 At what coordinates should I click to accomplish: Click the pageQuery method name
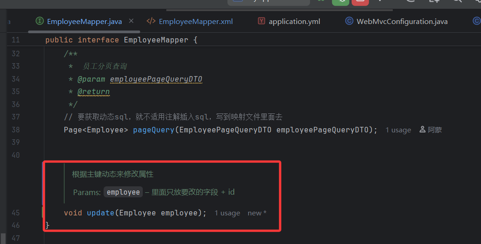(x=154, y=130)
